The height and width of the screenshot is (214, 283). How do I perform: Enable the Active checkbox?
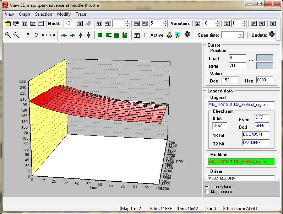(146, 35)
